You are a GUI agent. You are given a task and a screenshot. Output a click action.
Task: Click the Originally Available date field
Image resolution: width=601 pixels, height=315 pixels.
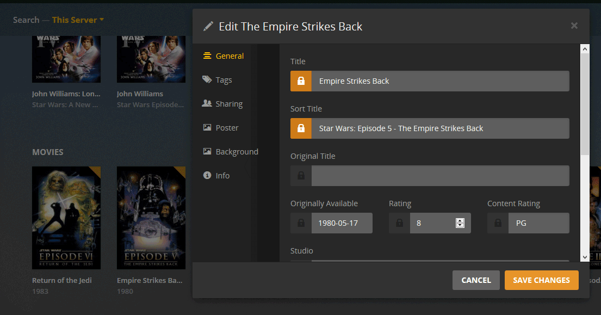click(342, 223)
